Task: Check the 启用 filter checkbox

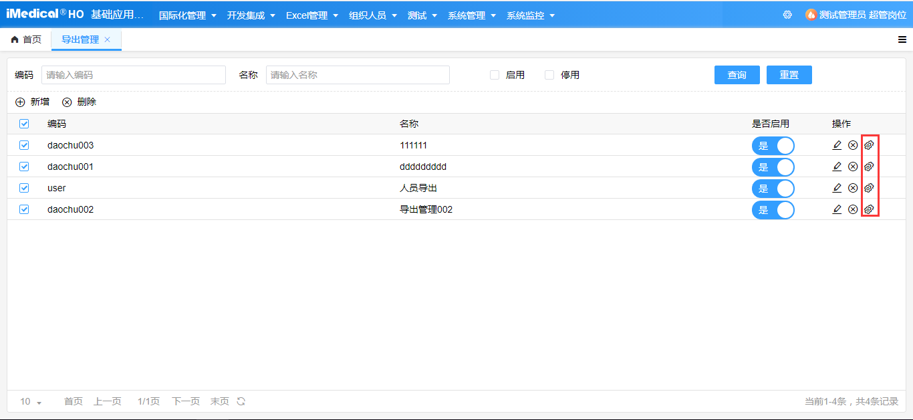Action: [495, 75]
